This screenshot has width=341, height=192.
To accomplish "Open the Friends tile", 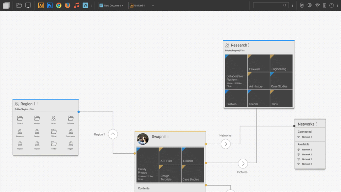I will click(x=259, y=98).
